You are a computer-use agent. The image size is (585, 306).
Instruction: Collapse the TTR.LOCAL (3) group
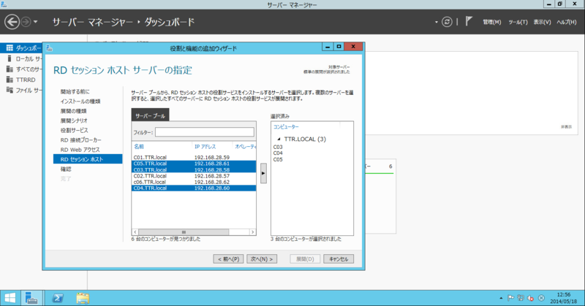pyautogui.click(x=279, y=139)
